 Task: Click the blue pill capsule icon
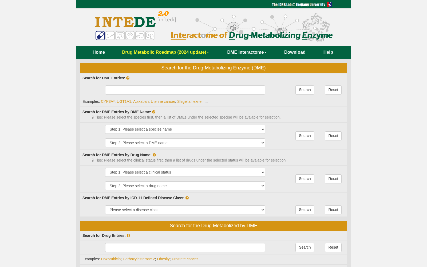pos(100,36)
